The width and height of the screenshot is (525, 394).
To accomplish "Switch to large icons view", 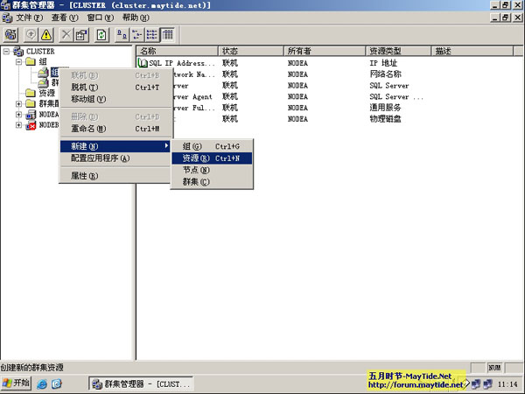I will [122, 34].
